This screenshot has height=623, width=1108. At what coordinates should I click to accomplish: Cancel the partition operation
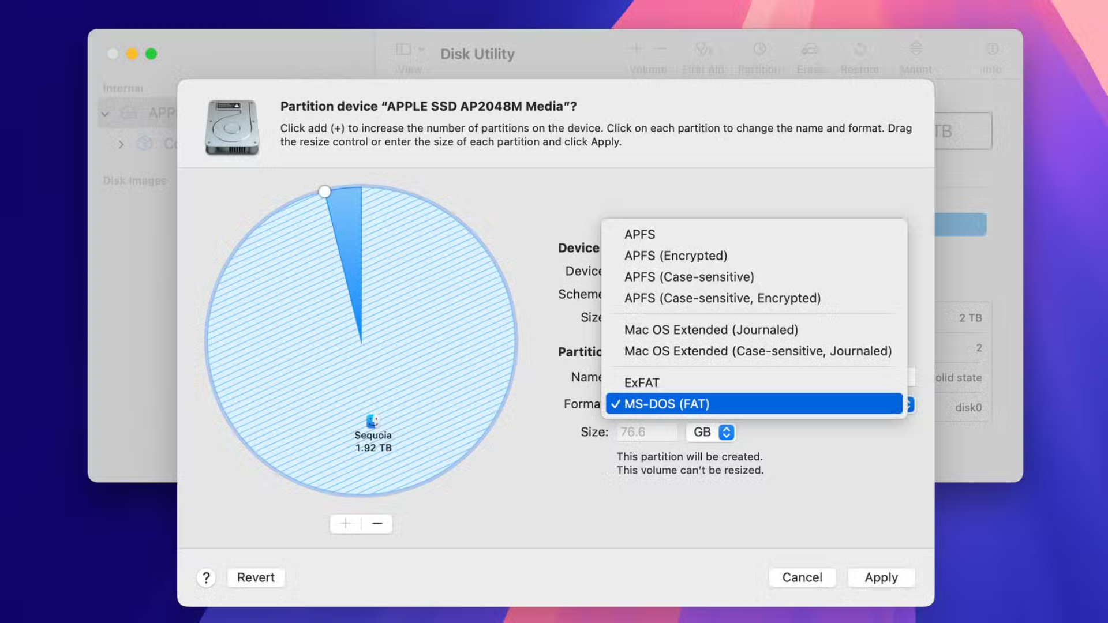tap(802, 577)
